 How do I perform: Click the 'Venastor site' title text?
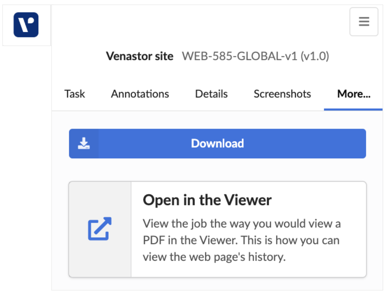point(140,56)
